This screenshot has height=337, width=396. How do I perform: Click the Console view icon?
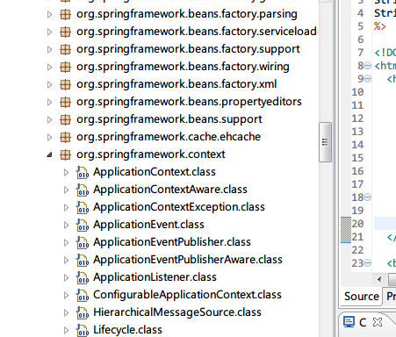[x=349, y=322]
